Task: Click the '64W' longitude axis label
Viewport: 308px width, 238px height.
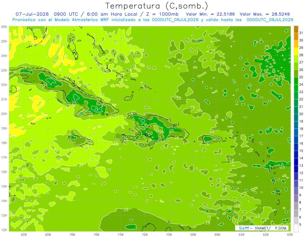Action: pyautogui.click(x=242, y=234)
